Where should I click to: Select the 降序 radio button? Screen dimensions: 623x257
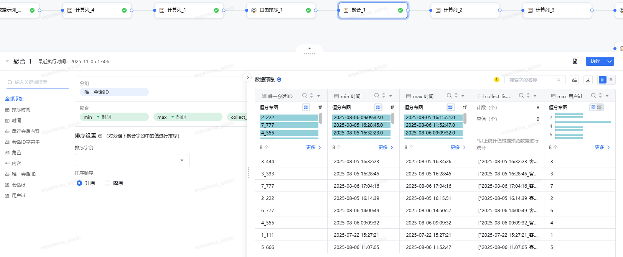click(107, 183)
